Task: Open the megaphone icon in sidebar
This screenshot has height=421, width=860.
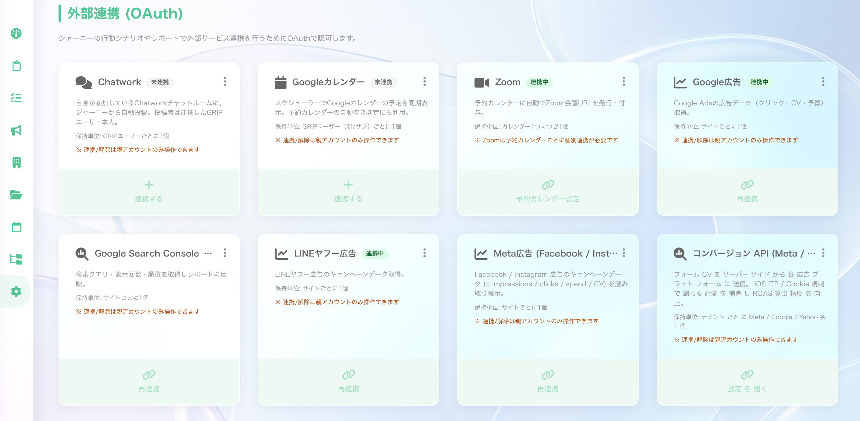Action: tap(16, 130)
